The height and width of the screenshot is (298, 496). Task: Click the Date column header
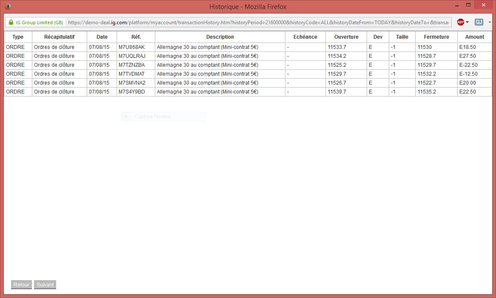pos(102,37)
